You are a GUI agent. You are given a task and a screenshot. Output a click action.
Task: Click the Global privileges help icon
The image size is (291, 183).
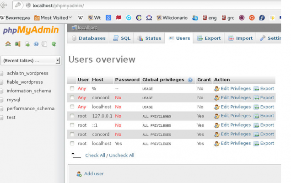click(x=190, y=80)
